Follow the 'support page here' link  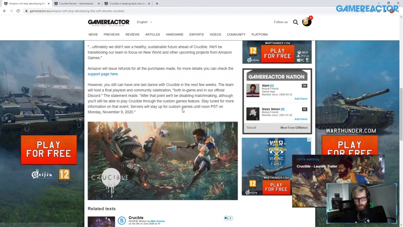[103, 74]
